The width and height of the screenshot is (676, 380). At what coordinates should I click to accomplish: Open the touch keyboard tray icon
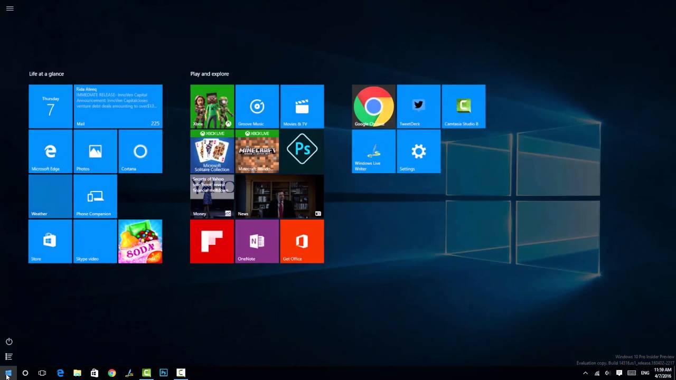point(632,373)
